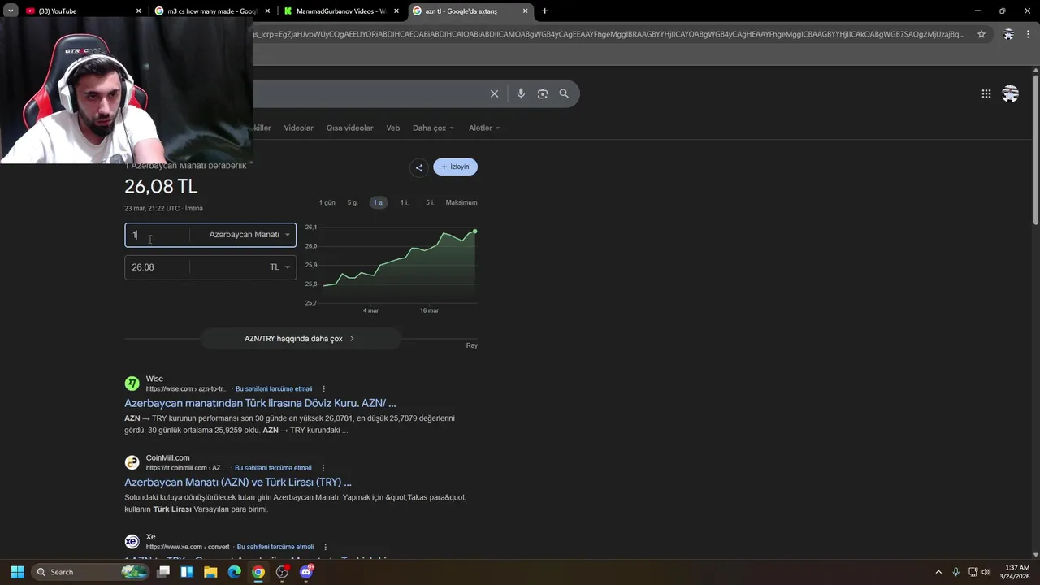Expand AZN/TRY haqqında daha çox
The height and width of the screenshot is (585, 1040).
point(300,339)
